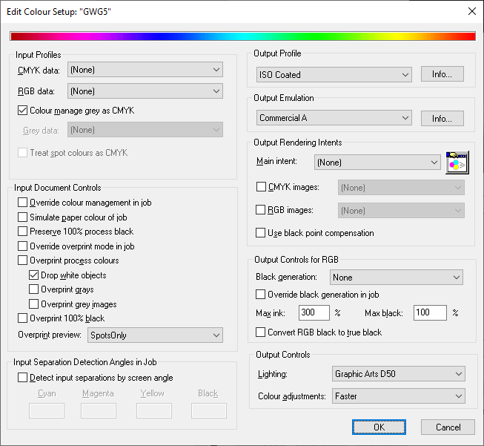This screenshot has width=484, height=446.
Task: Expand the Lighting Graphic Arts D50 dropdown
Action: point(399,374)
